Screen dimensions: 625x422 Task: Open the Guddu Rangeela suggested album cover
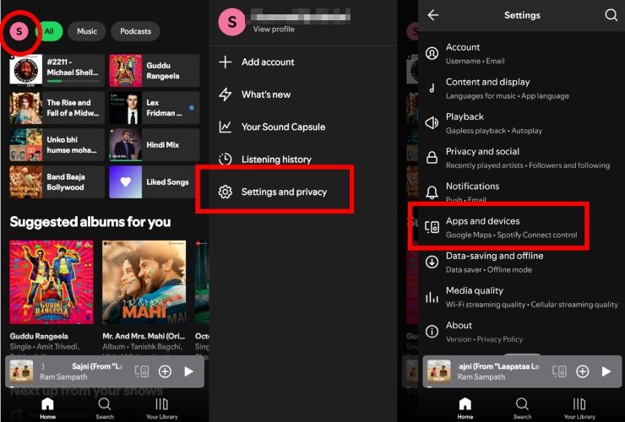[x=52, y=282]
